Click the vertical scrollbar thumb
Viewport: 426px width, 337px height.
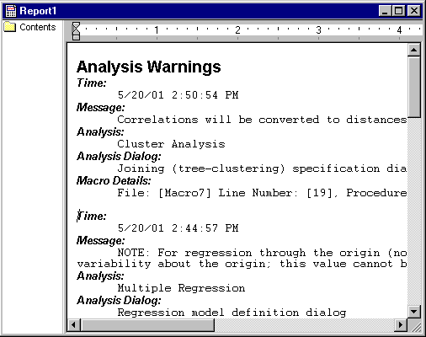[414, 87]
